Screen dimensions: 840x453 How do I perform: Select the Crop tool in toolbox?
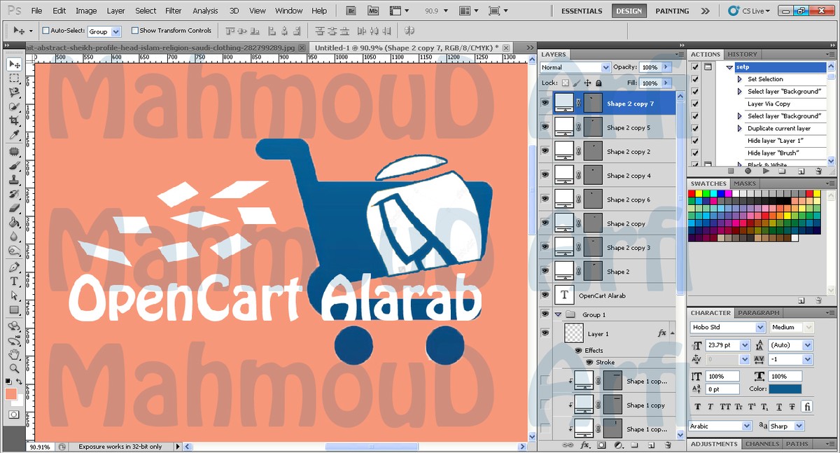14,120
